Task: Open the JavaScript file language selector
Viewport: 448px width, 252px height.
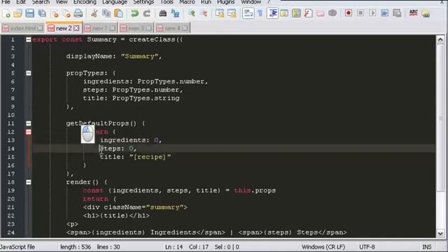Action: tap(17, 247)
